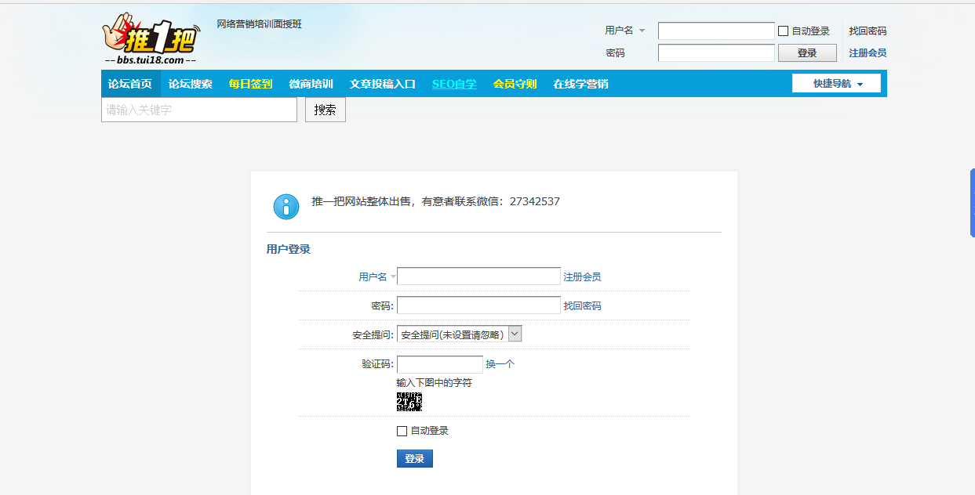Click the blue info notice icon
This screenshot has height=495, width=975.
(286, 207)
